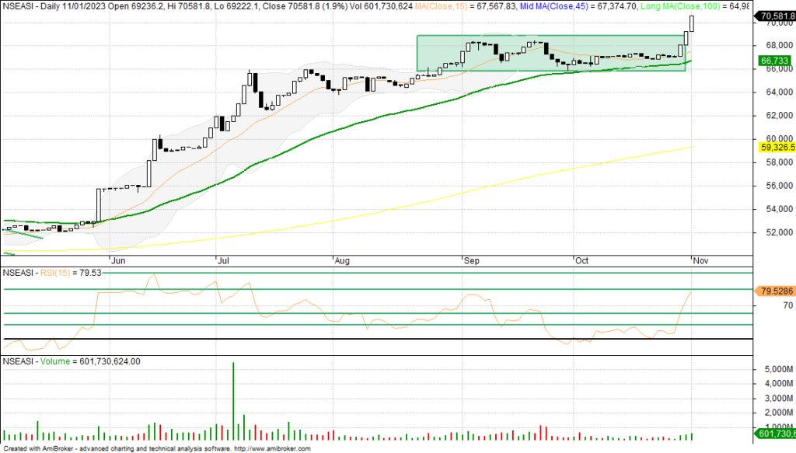Click the Nov date axis label
Screen dimensions: 796x453
[700, 260]
